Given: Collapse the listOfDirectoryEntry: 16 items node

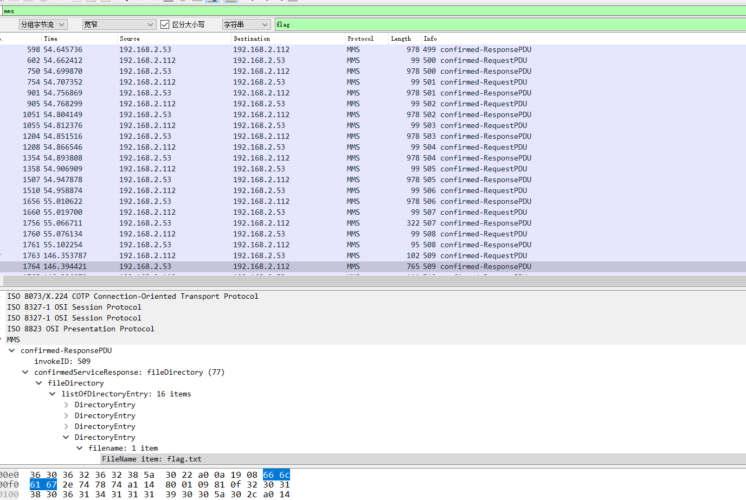Looking at the screenshot, I should click(x=52, y=394).
